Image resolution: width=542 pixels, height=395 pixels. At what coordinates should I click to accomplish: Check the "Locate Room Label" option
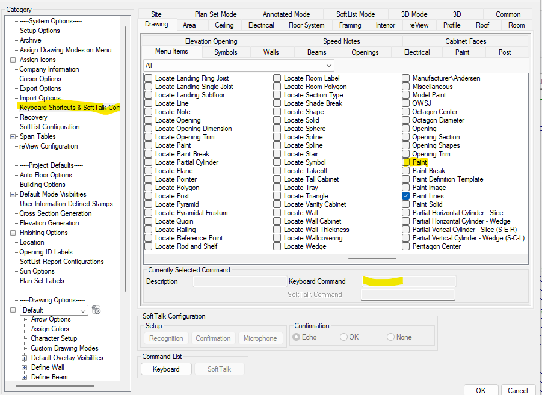click(276, 78)
